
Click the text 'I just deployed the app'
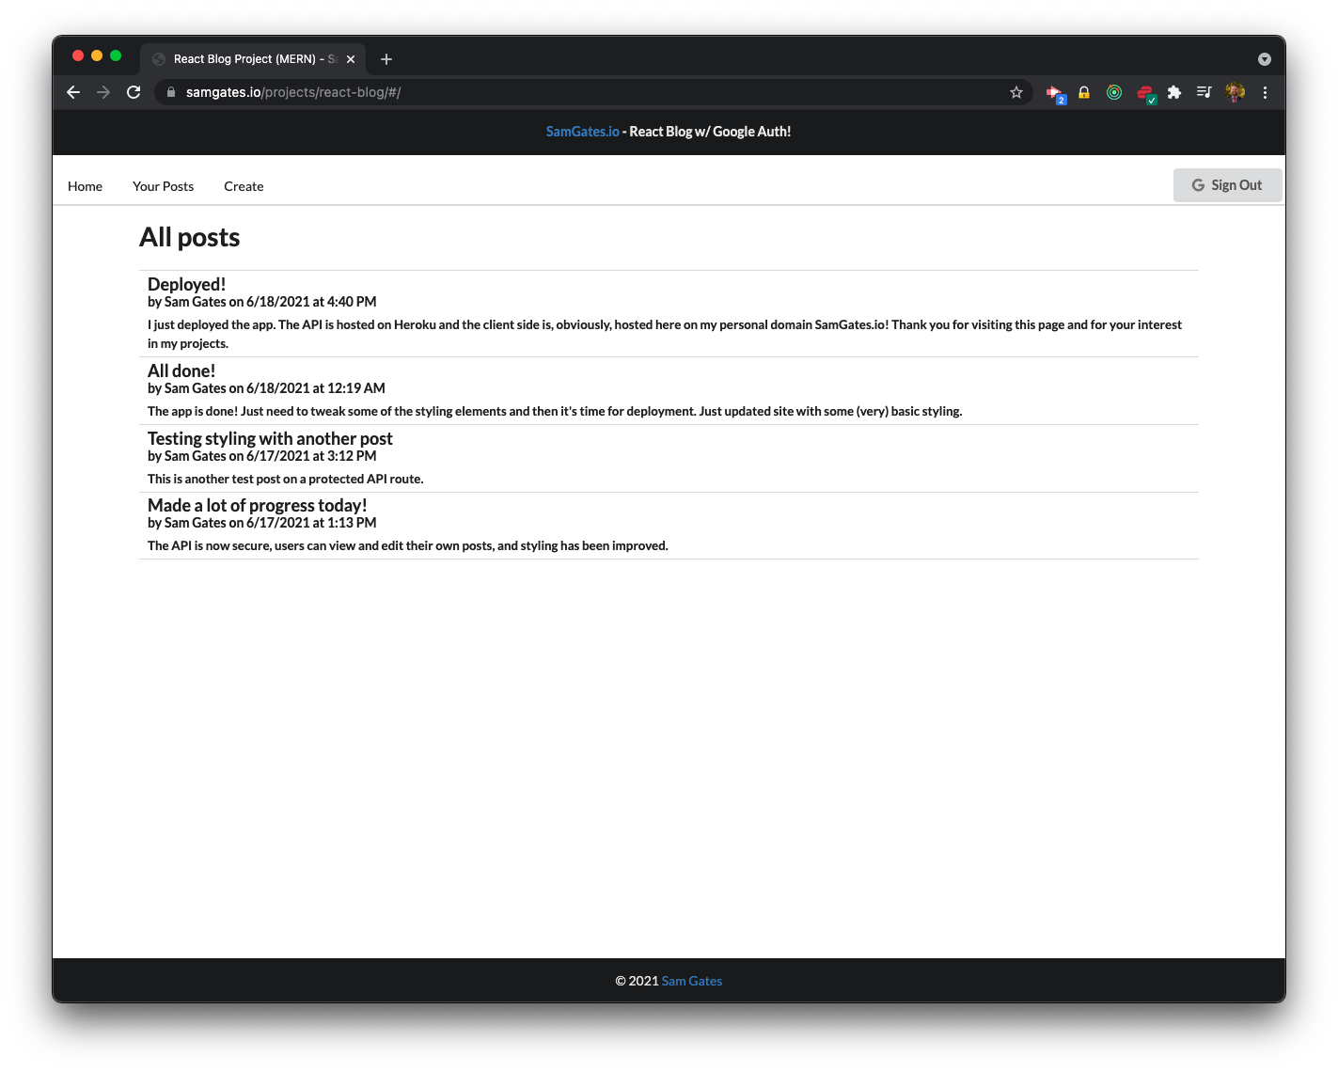point(212,324)
